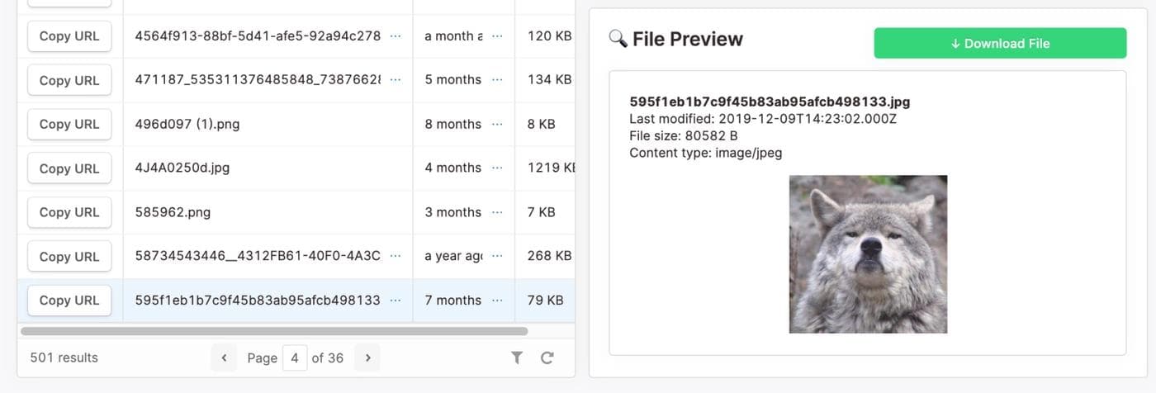The image size is (1156, 393).
Task: Go to the next page arrow
Action: 367,357
